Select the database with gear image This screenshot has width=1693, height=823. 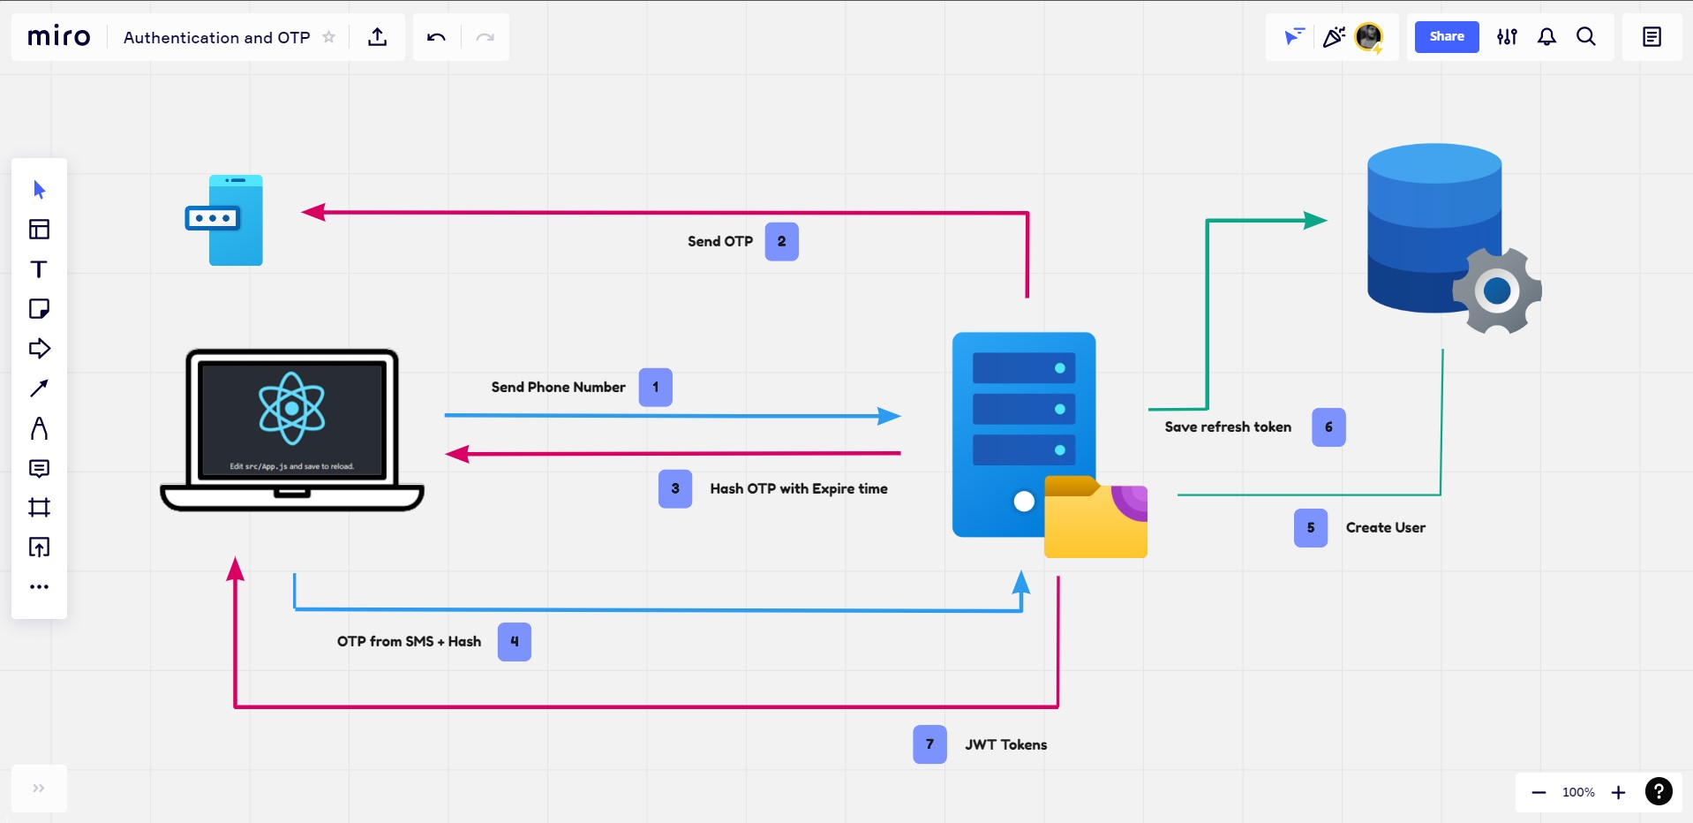(x=1454, y=238)
